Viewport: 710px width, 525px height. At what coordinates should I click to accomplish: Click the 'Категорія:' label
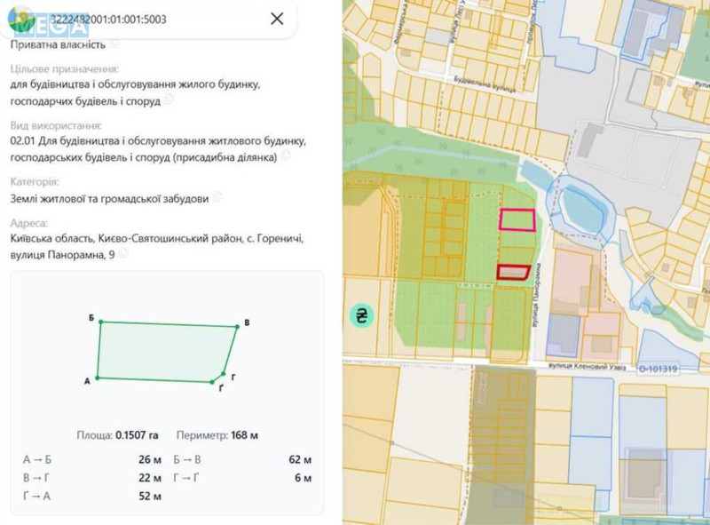coord(35,182)
